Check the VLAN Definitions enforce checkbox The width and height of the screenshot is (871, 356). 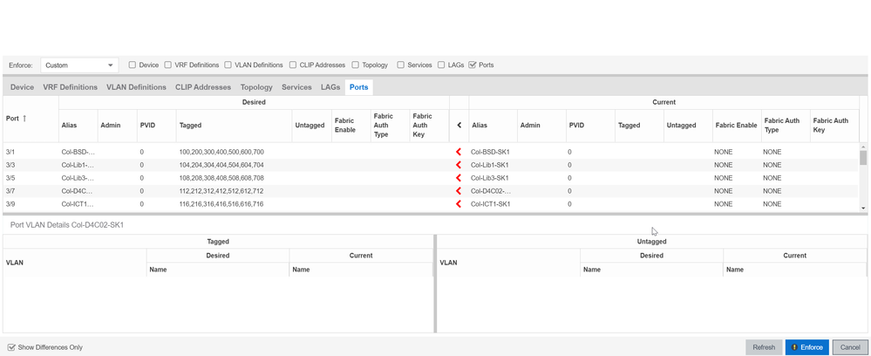228,65
